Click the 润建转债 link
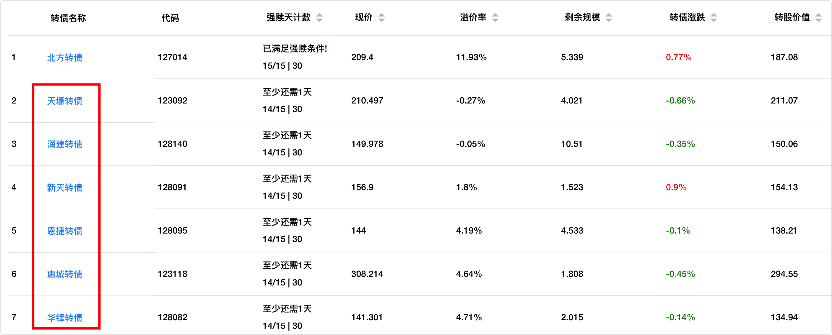 pyautogui.click(x=65, y=144)
